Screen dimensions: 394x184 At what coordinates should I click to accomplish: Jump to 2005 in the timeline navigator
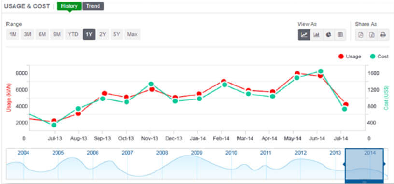pos(58,153)
